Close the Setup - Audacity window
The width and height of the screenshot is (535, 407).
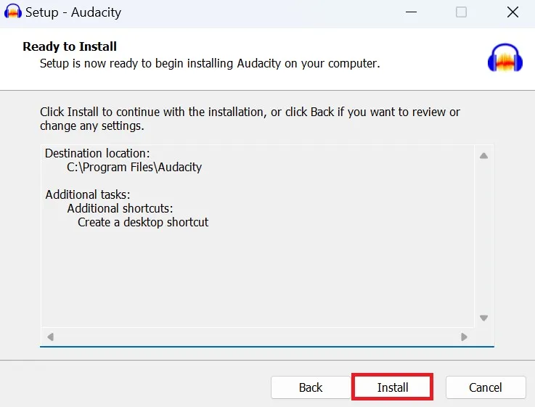tap(512, 12)
